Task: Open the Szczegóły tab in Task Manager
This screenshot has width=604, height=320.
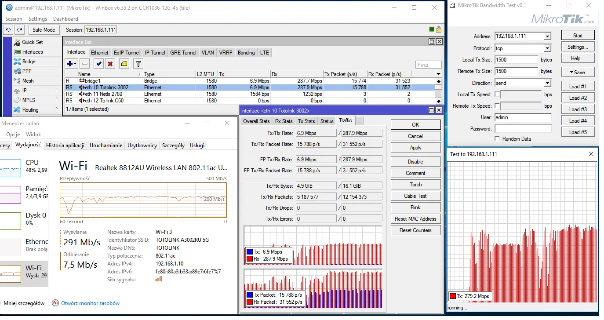Action: (x=173, y=145)
